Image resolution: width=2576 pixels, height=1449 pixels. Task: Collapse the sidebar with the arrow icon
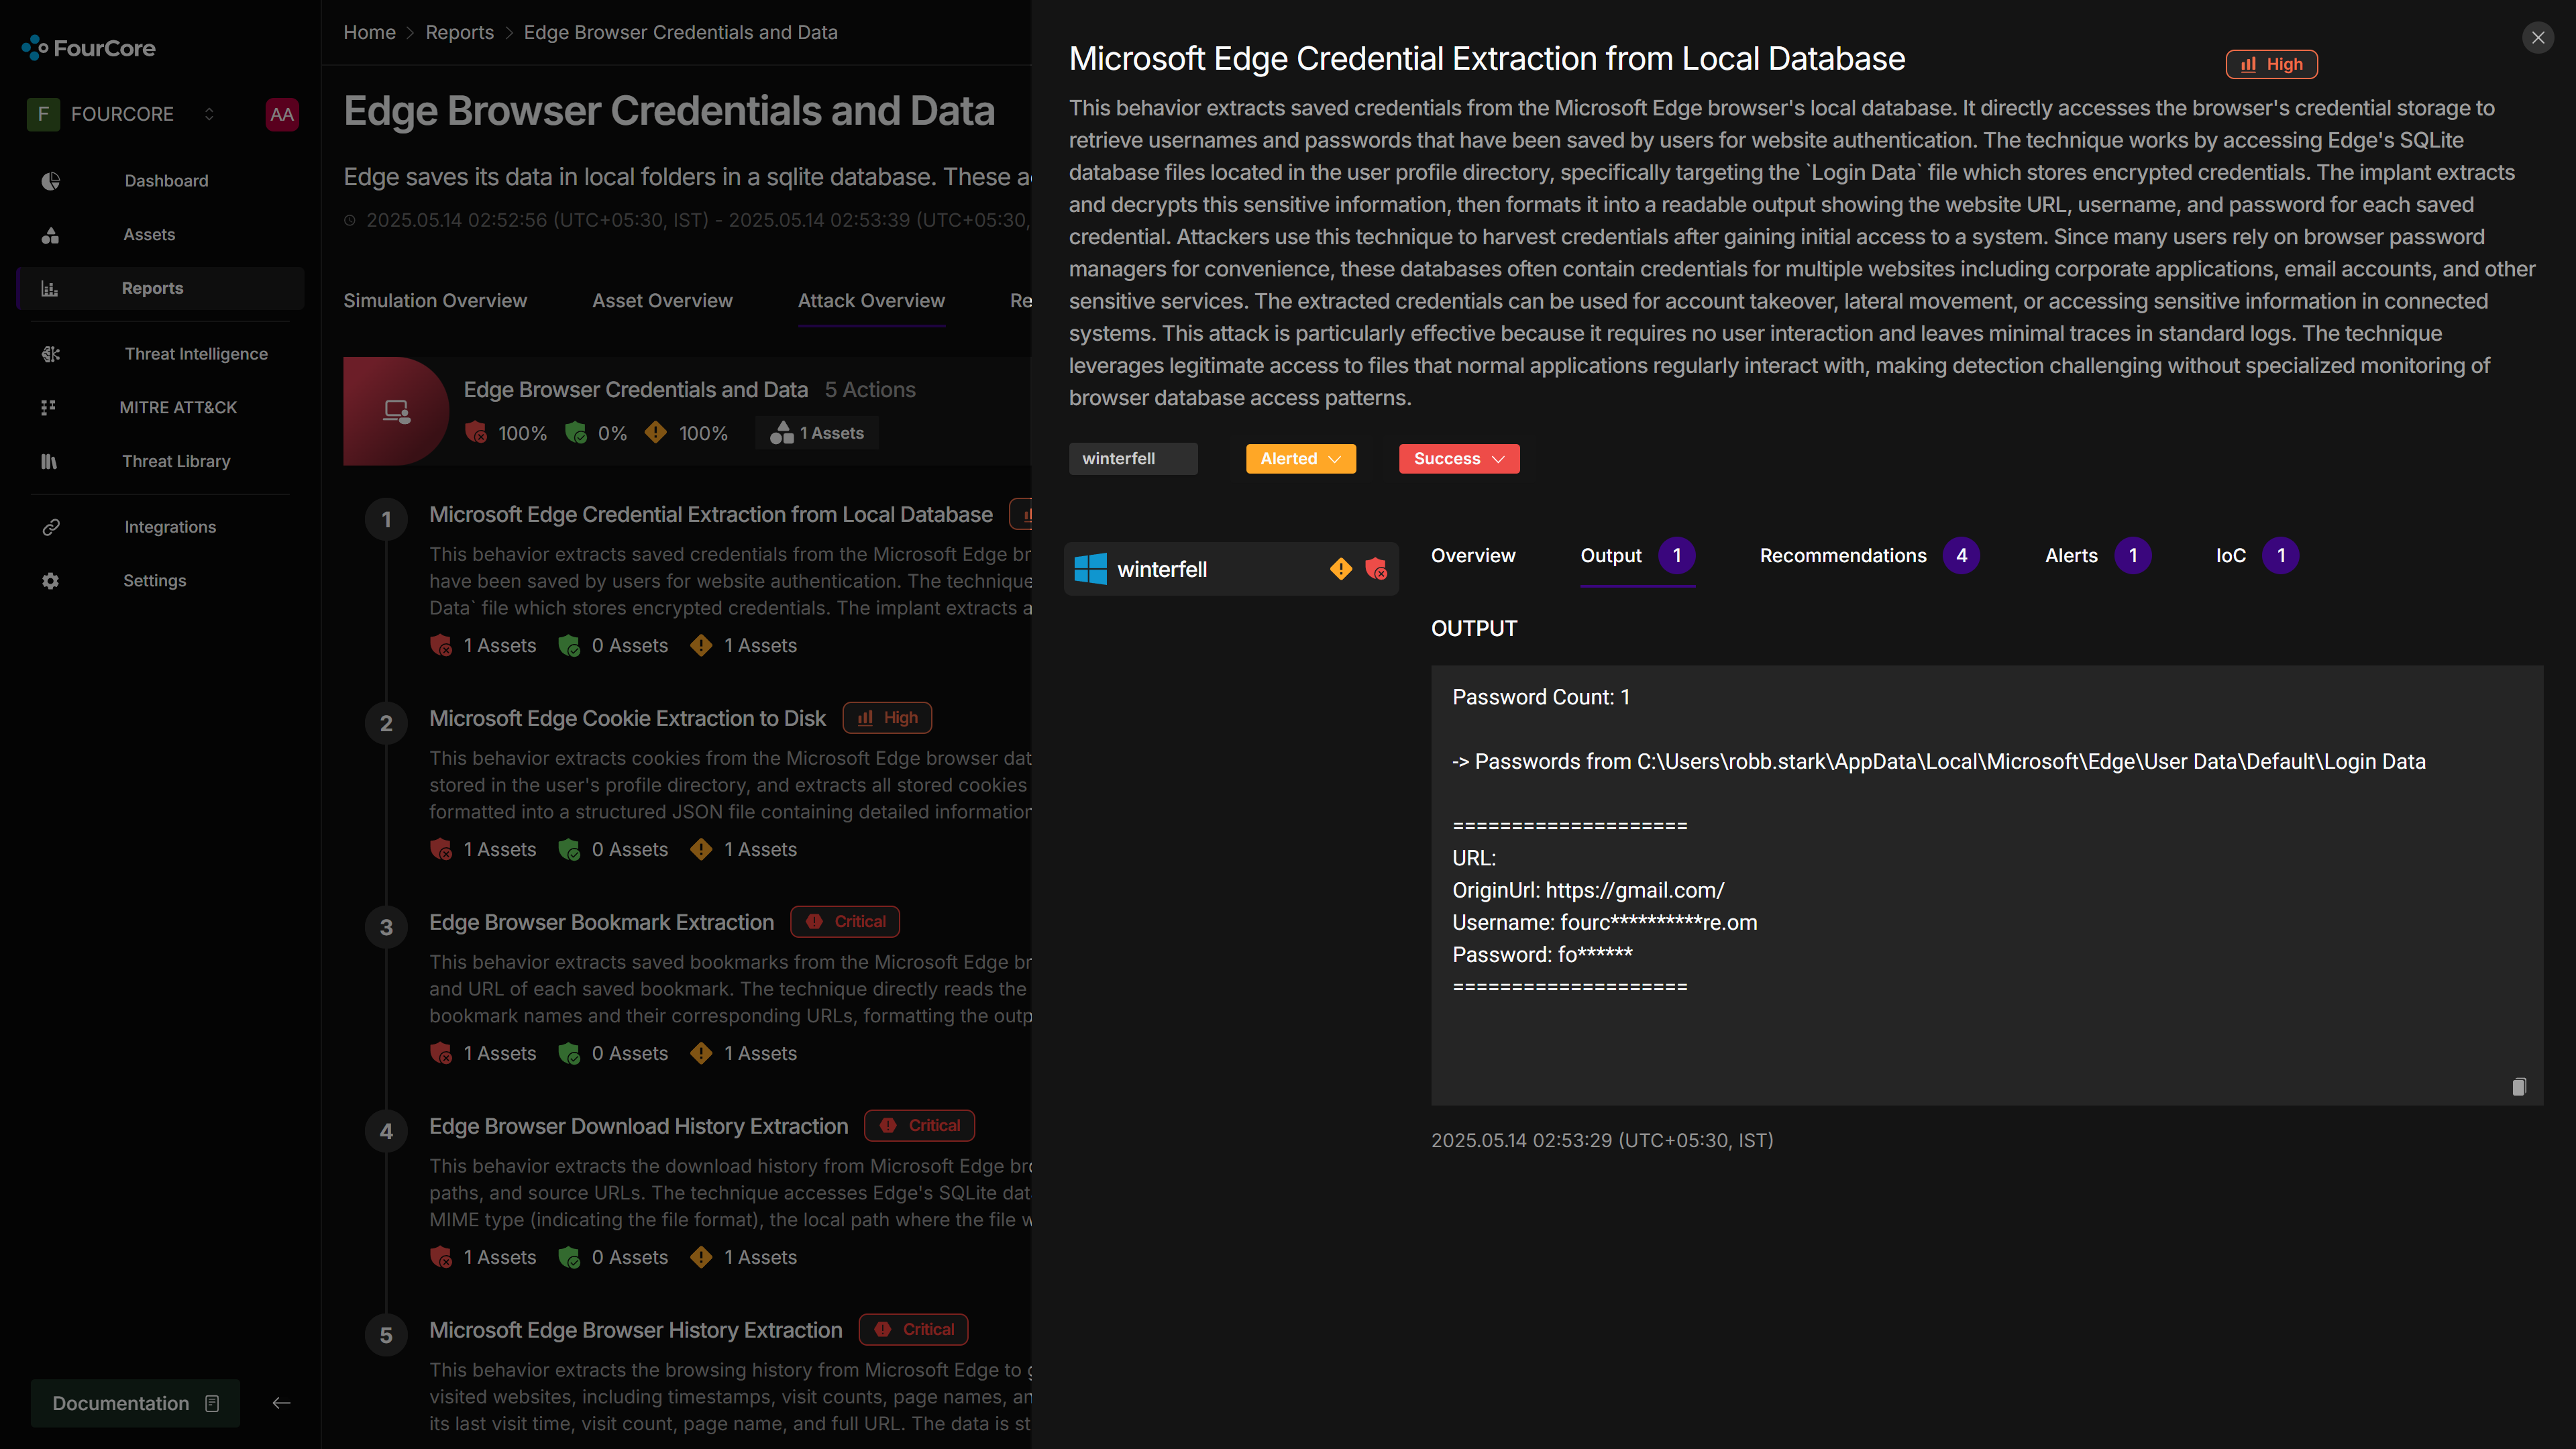pos(281,1403)
